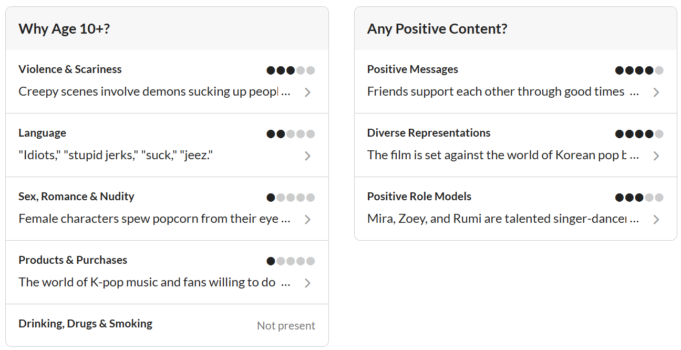
Task: Click the Positive Messages rating dots
Action: point(639,70)
